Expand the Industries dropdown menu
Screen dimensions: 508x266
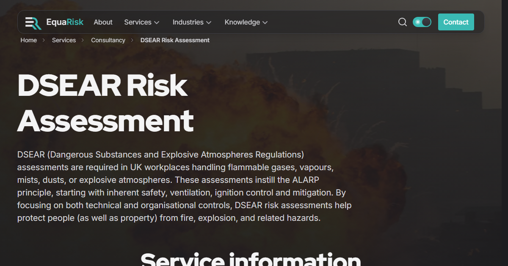coord(192,22)
